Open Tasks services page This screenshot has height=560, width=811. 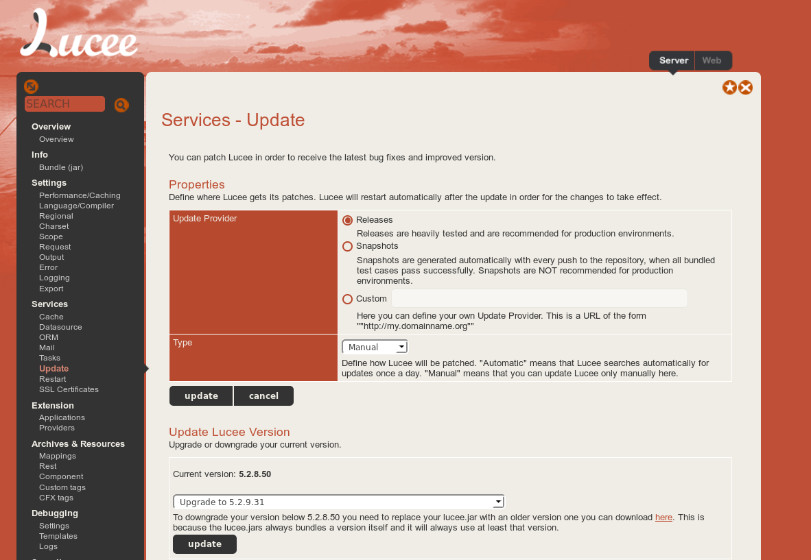point(49,358)
